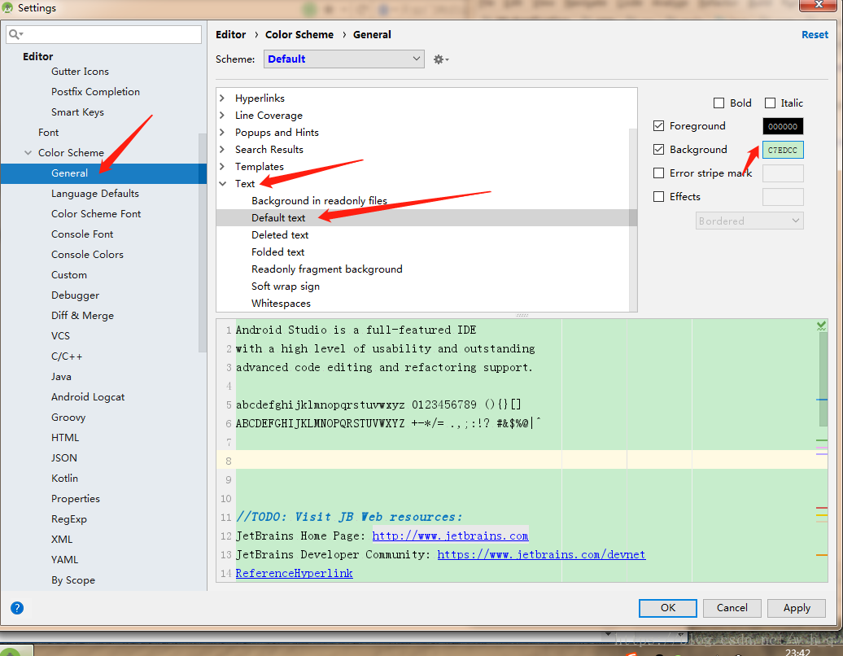Toggle the Italic checkbox
The height and width of the screenshot is (656, 843).
pos(770,103)
